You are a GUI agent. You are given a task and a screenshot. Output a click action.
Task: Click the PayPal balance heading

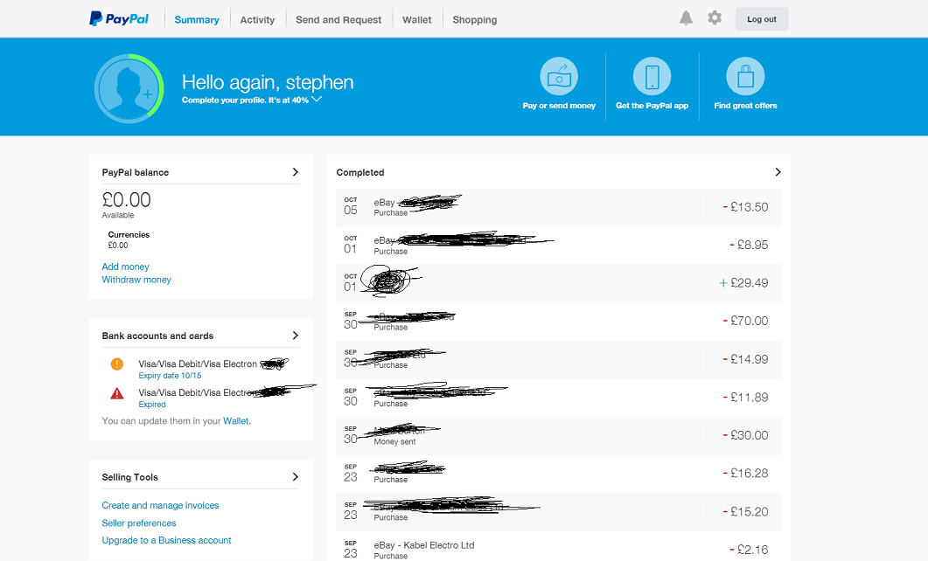pos(135,173)
